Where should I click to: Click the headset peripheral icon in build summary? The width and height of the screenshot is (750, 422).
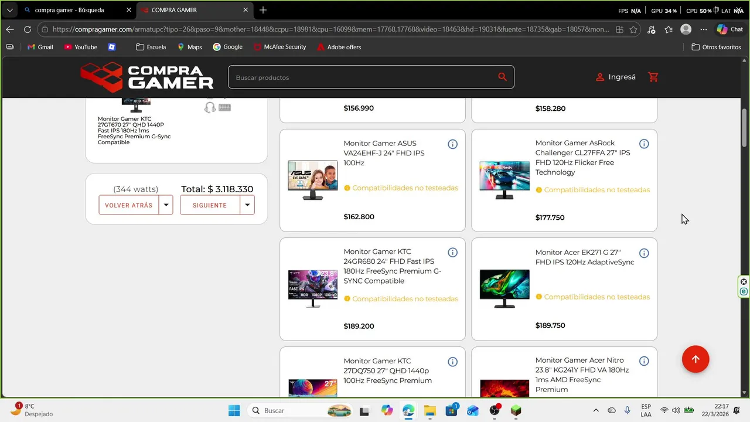[210, 107]
